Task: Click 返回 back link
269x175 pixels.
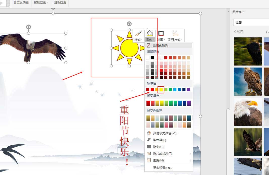Action: pyautogui.click(x=239, y=32)
